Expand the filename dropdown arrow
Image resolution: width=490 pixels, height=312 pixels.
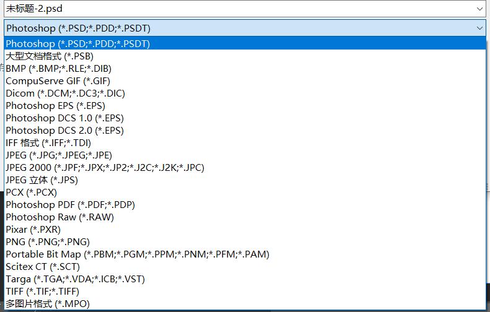tap(479, 9)
